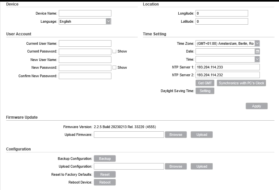The height and width of the screenshot is (190, 279).
Task: Edit the NTP Server 2 address
Action: [x=228, y=75]
